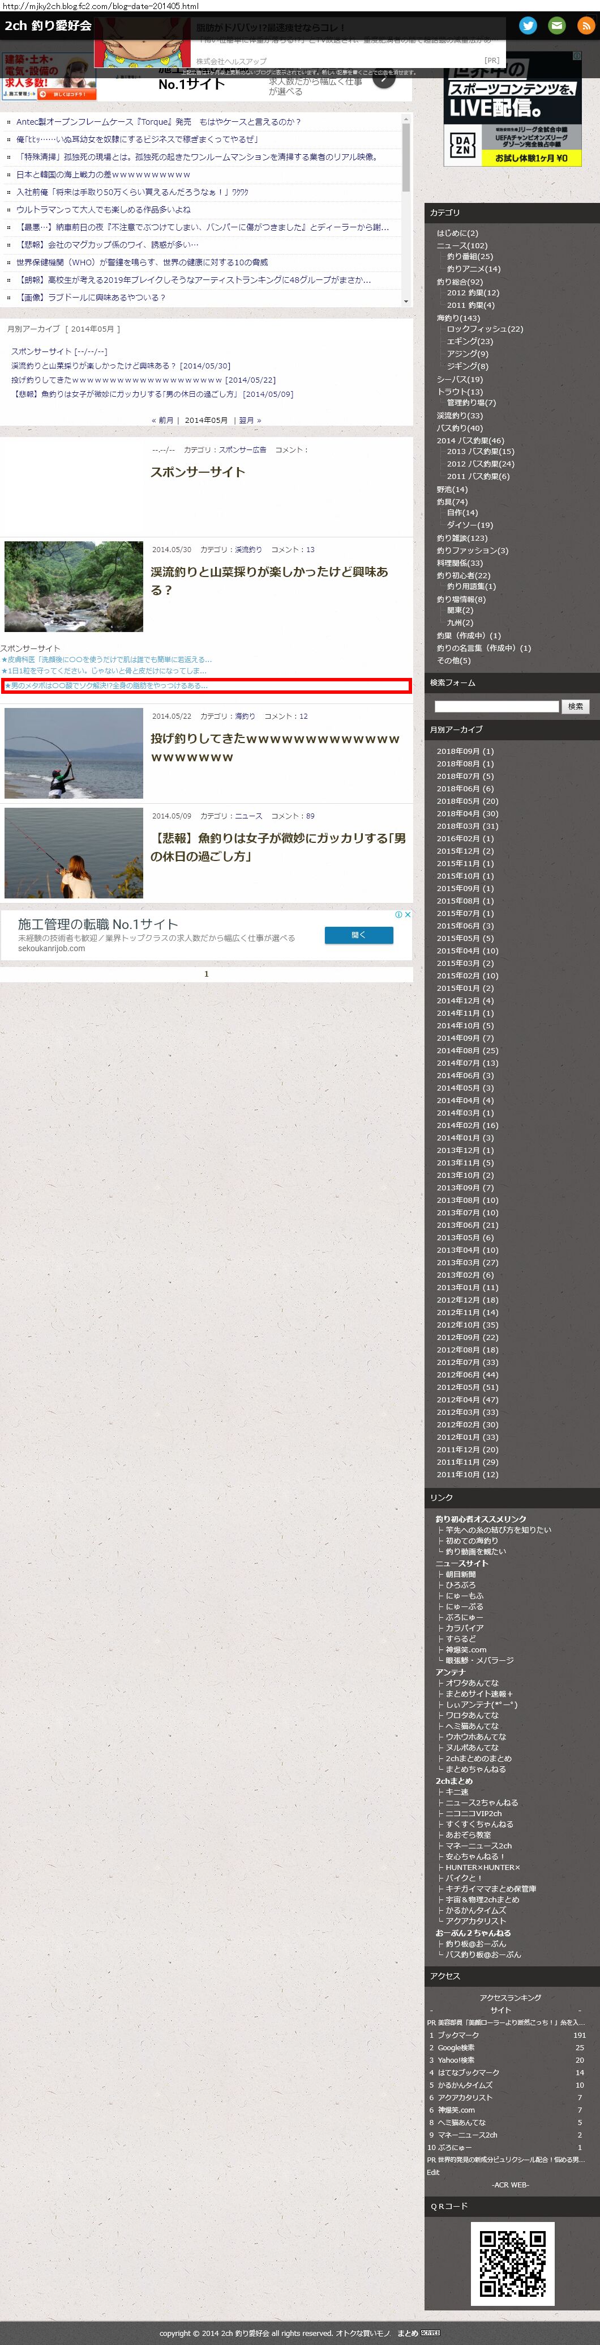The image size is (600, 2345).
Task: Open the ニュース2ちゃんねる link
Action: click(482, 1803)
